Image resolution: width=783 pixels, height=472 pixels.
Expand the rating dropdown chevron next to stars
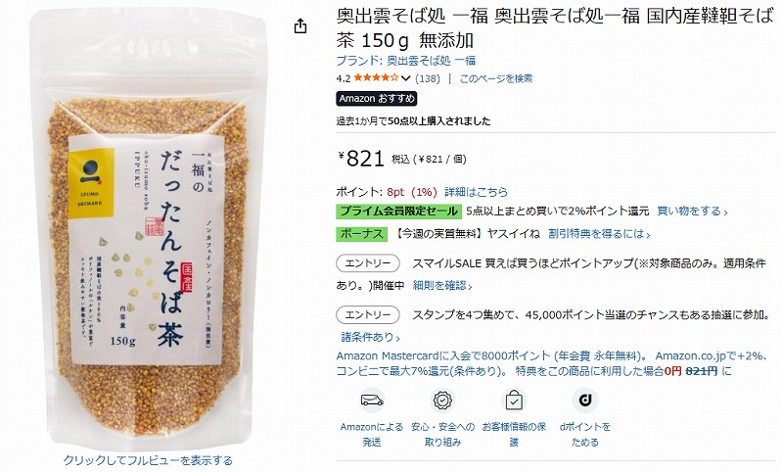pyautogui.click(x=405, y=78)
